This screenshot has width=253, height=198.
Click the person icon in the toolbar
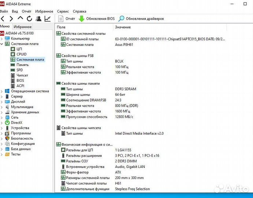tap(38, 19)
